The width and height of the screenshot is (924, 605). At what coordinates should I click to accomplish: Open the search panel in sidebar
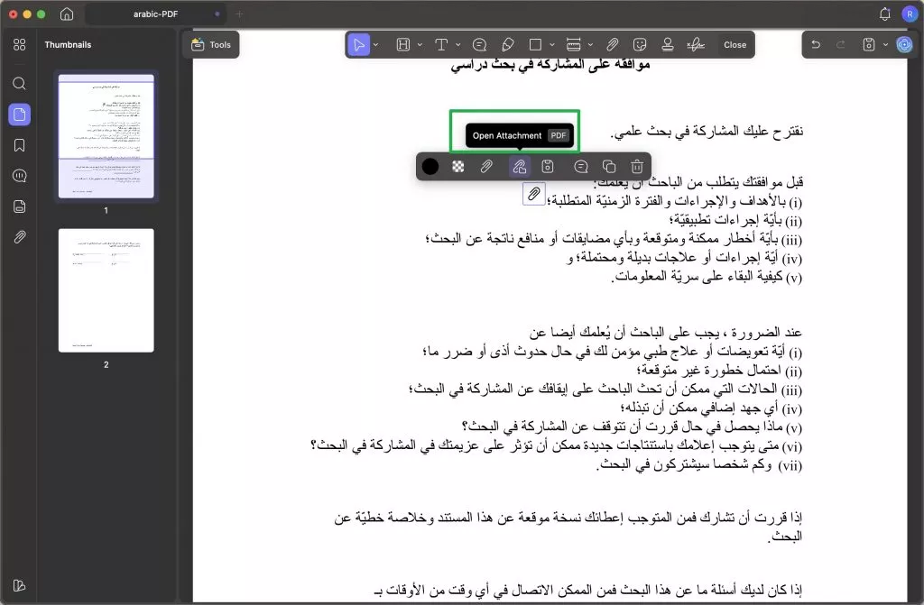coord(20,83)
